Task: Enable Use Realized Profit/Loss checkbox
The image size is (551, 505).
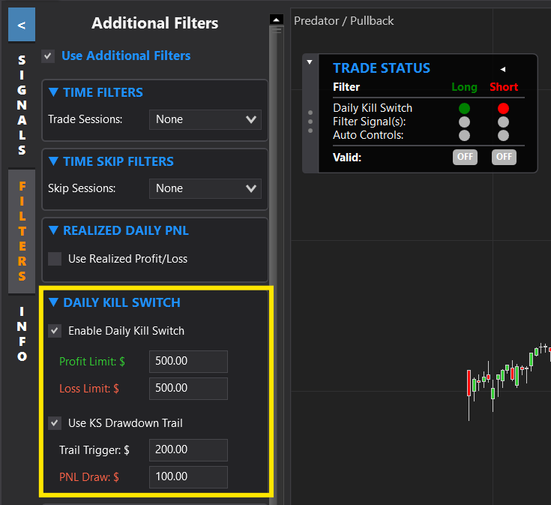Action: [55, 259]
